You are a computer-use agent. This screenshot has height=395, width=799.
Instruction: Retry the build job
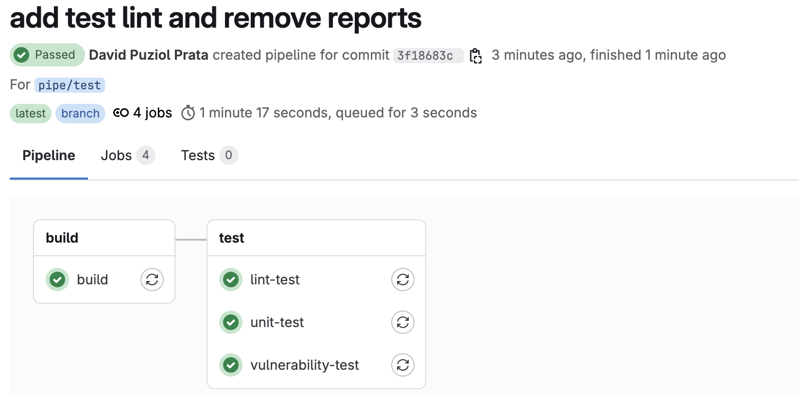152,280
